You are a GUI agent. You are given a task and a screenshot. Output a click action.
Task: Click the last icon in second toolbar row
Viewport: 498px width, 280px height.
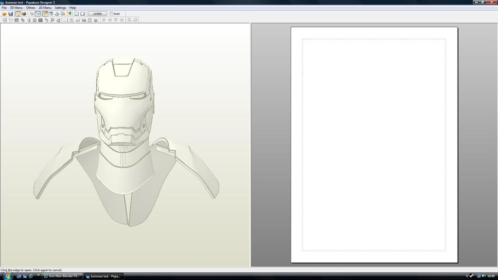135,20
